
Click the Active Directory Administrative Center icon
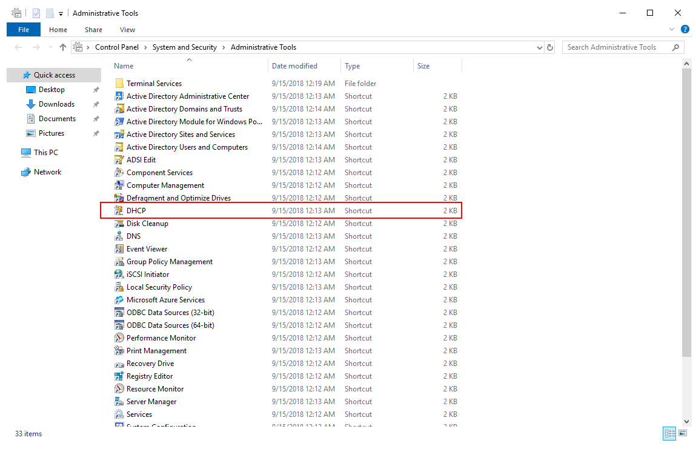pyautogui.click(x=119, y=96)
